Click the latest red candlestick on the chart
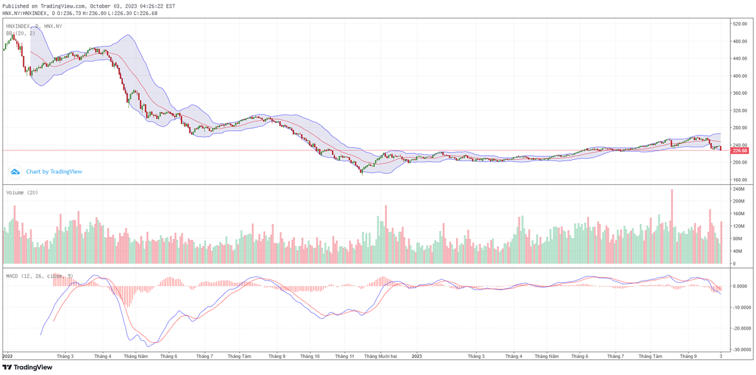 (721, 148)
